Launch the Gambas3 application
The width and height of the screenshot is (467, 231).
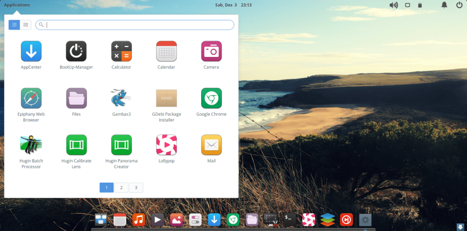coord(121,98)
